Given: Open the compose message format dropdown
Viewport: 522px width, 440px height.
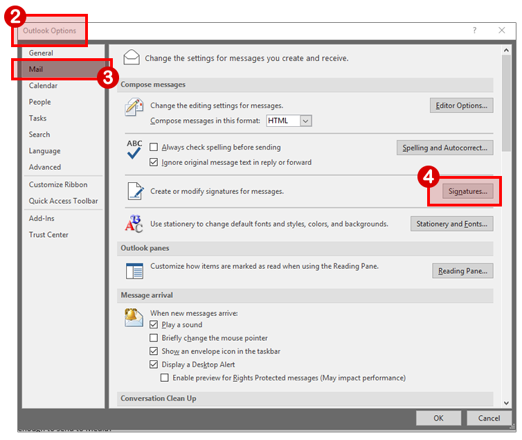Looking at the screenshot, I should (305, 121).
